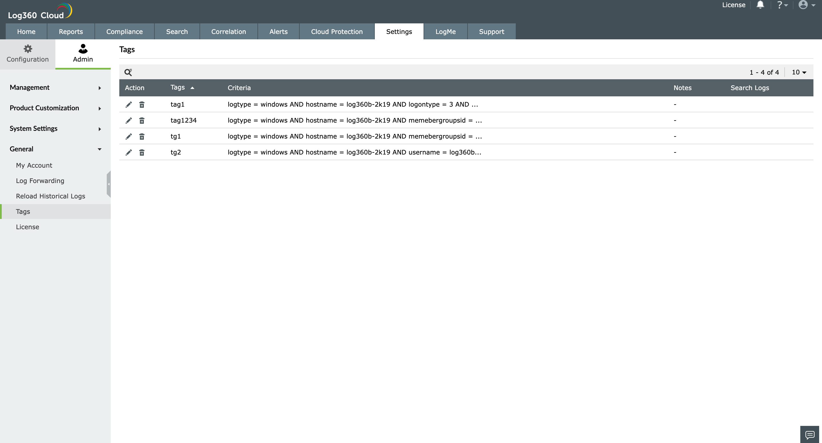The height and width of the screenshot is (443, 822).
Task: Delete the tg2 tag via trash icon
Action: click(142, 152)
